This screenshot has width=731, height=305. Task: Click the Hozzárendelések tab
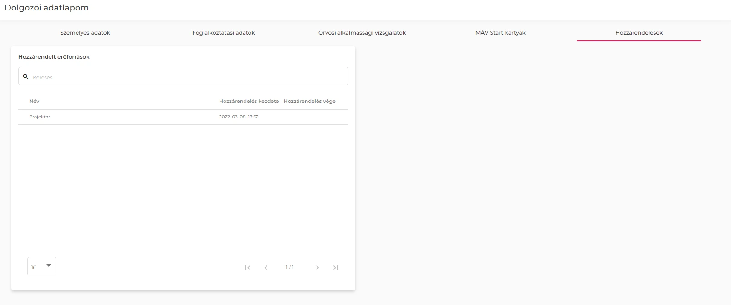point(639,33)
